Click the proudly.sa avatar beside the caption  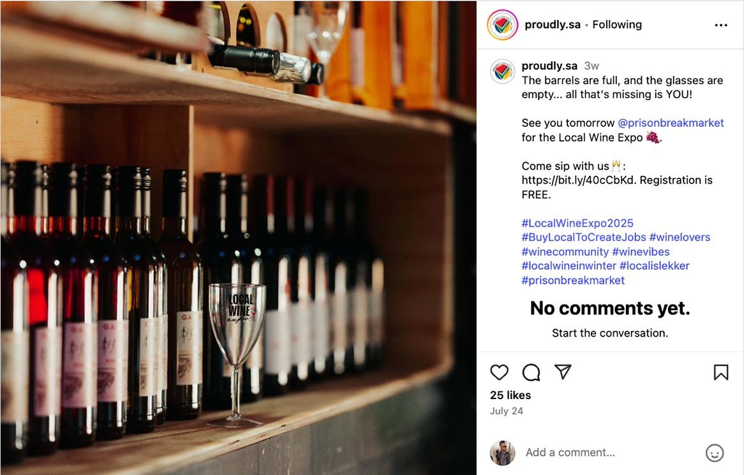(502, 71)
